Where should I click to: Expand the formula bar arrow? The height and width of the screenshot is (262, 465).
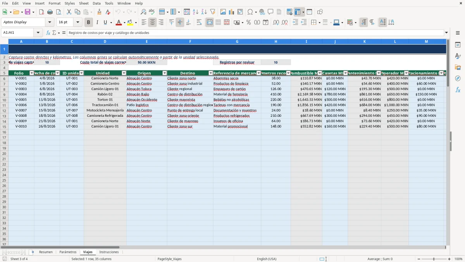pos(446,33)
